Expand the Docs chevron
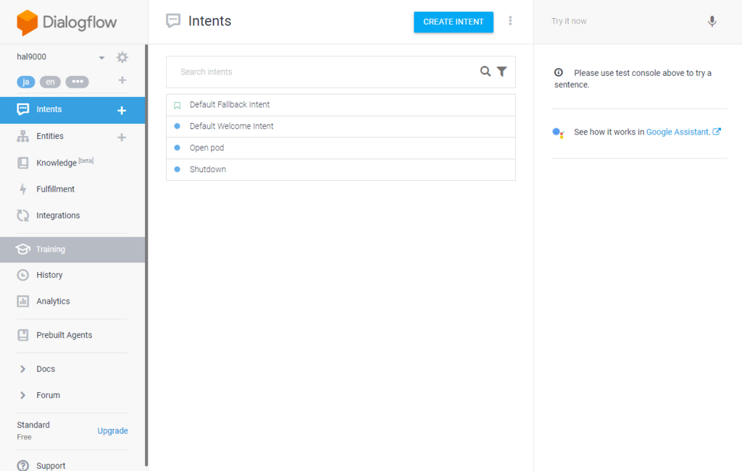Image resolution: width=742 pixels, height=471 pixels. [22, 369]
